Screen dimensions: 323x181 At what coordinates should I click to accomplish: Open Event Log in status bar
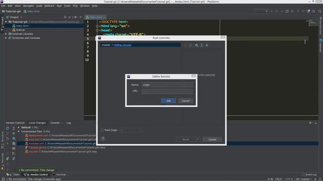click(309, 174)
